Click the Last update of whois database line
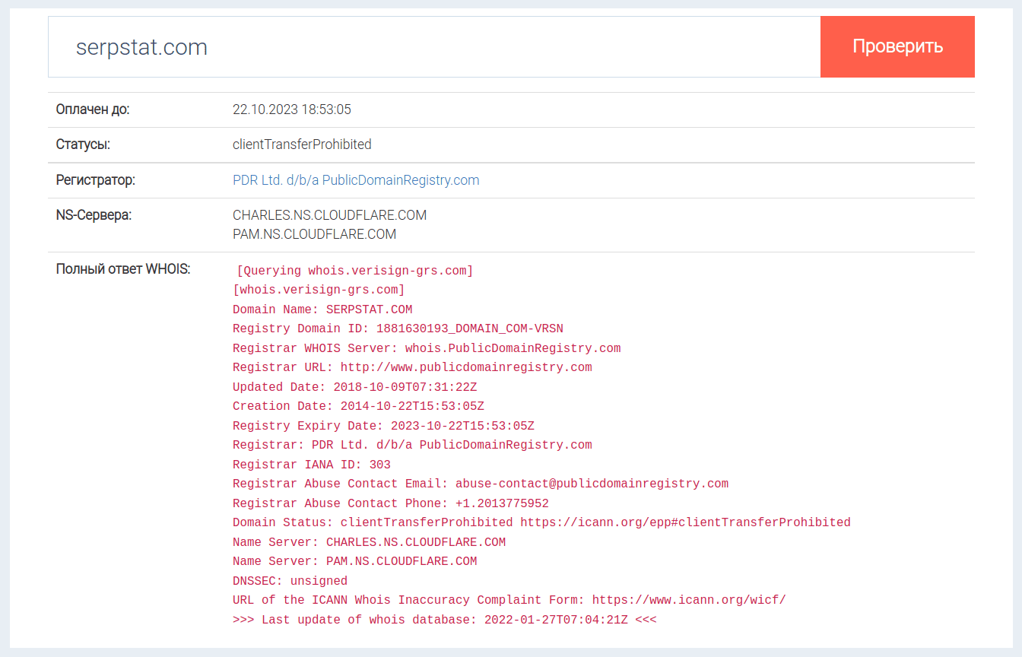1022x657 pixels. click(x=445, y=620)
